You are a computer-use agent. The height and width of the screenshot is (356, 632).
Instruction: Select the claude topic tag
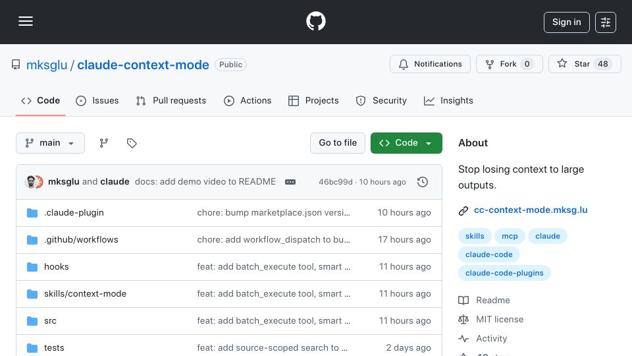click(547, 236)
